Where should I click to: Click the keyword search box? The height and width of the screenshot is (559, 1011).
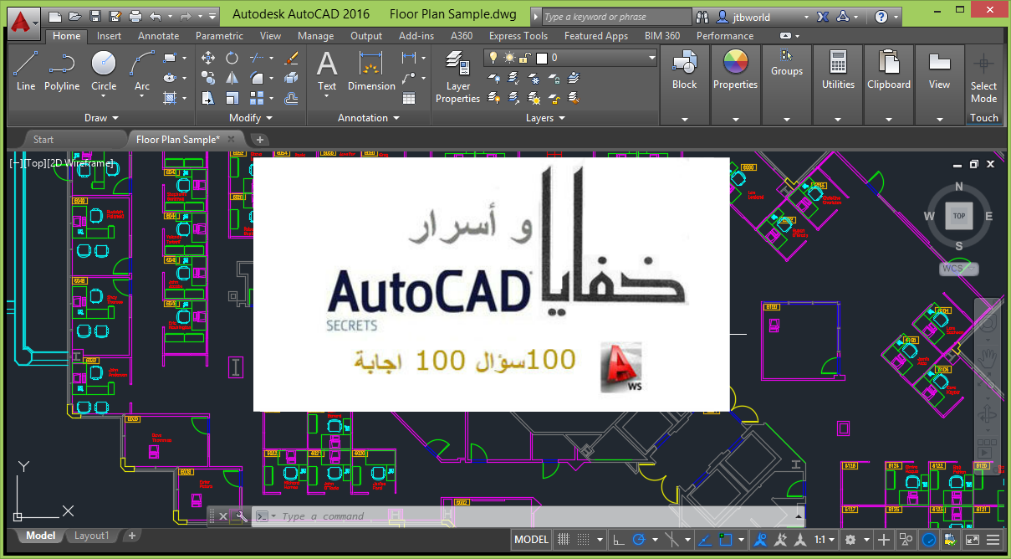(x=616, y=17)
